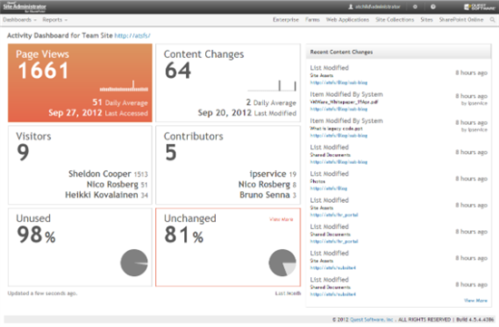Click the Unused pie chart
This screenshot has height=327, width=499.
(x=134, y=263)
